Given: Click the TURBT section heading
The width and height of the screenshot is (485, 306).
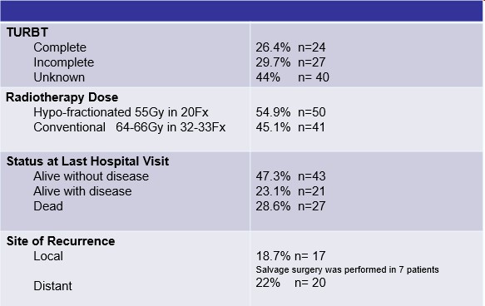Looking at the screenshot, I should click(x=27, y=32).
